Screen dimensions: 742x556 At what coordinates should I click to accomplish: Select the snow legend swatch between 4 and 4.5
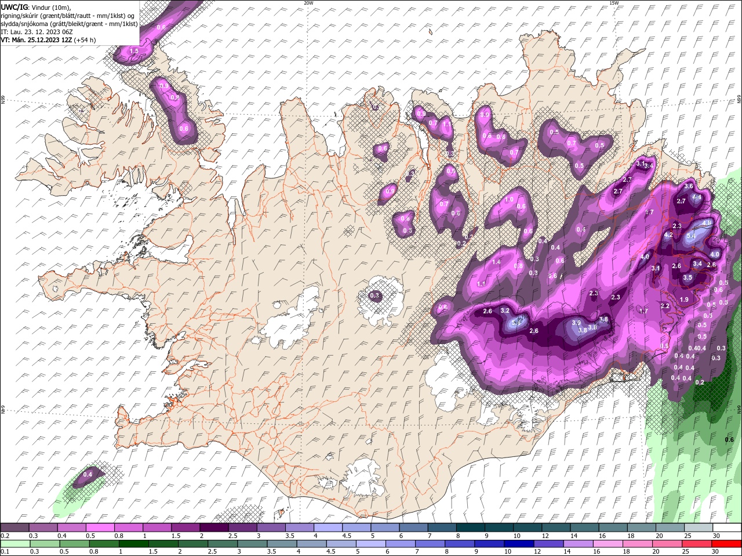[x=328, y=528]
